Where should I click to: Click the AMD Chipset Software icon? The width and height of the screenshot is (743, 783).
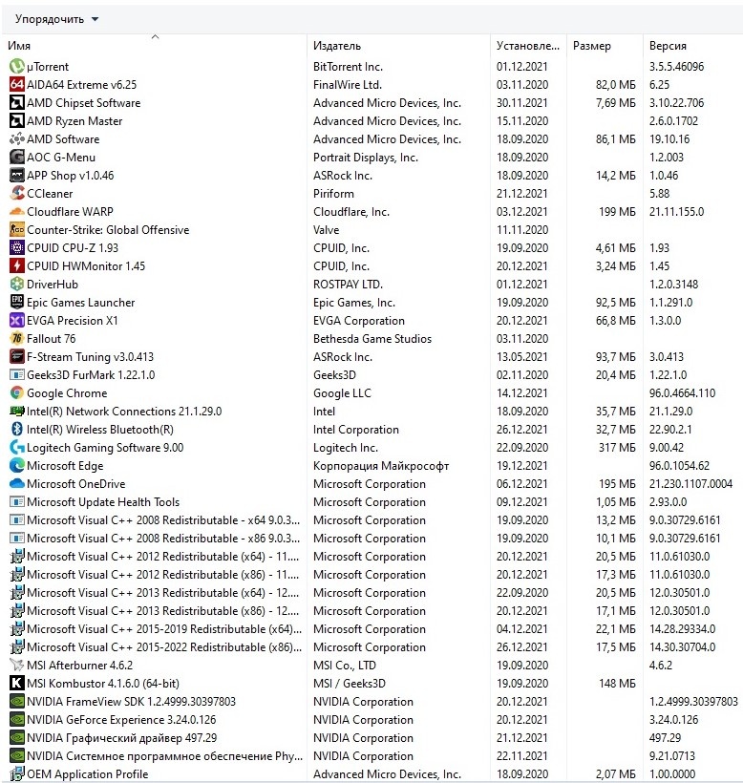(17, 103)
